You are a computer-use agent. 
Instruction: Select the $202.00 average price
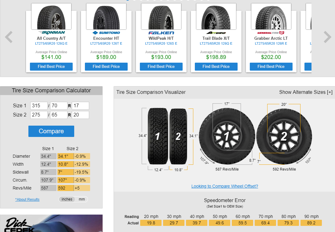click(x=271, y=57)
